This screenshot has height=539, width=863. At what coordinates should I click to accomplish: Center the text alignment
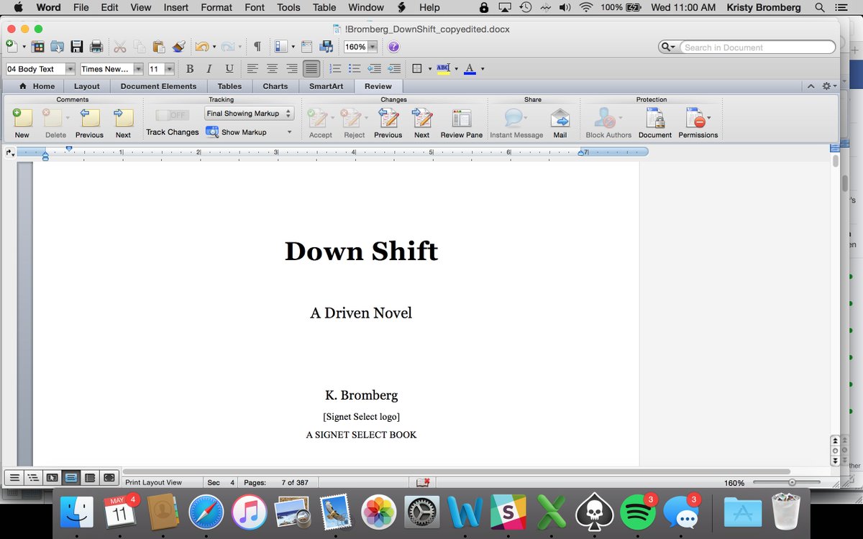[x=273, y=69]
